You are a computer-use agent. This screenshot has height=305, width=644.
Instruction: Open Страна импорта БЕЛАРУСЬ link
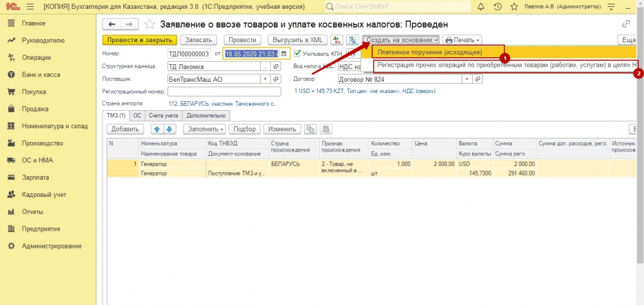223,104
